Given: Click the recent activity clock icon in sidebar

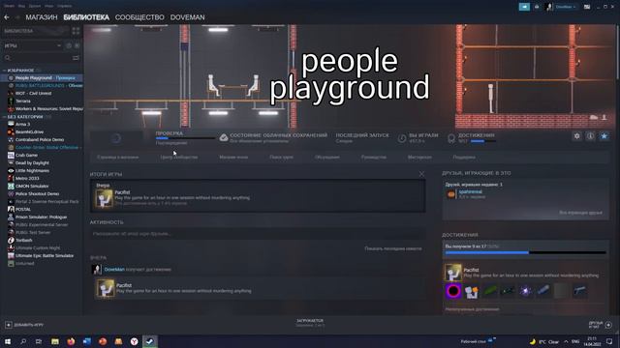Looking at the screenshot, I should 69,45.
